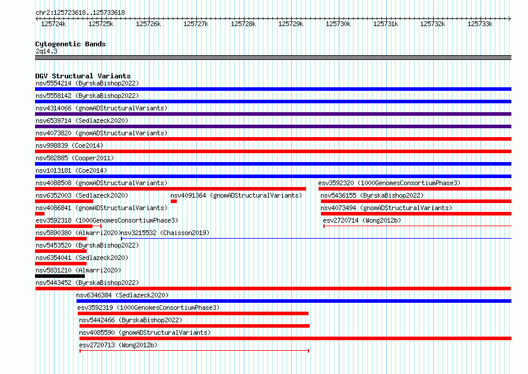Click the red bar under nsv998839

(273, 151)
